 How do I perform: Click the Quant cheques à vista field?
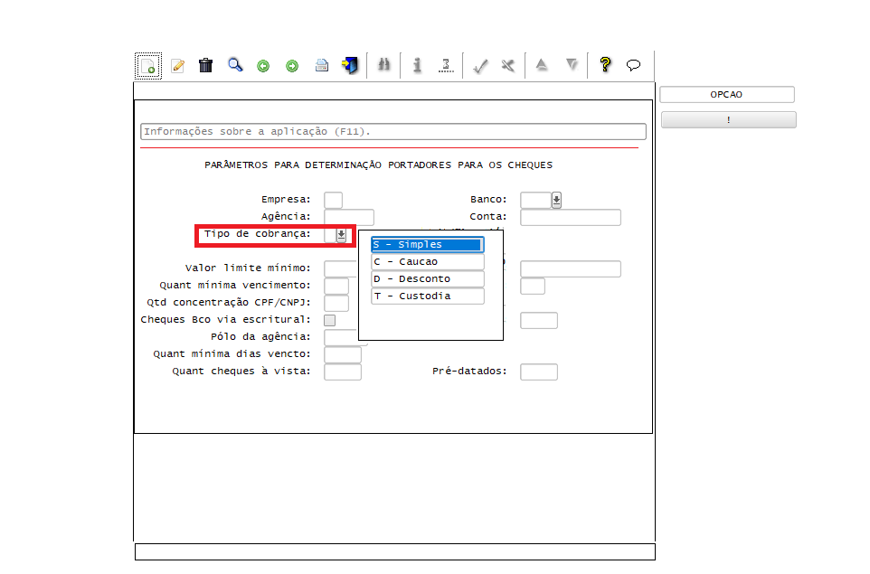click(x=343, y=372)
